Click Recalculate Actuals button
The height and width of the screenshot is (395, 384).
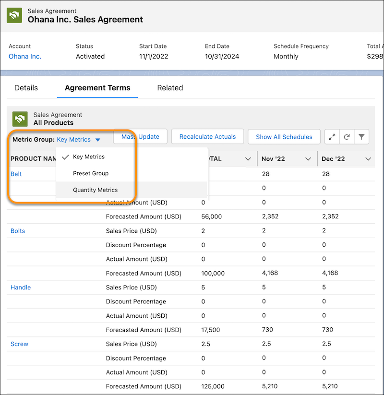tap(207, 136)
